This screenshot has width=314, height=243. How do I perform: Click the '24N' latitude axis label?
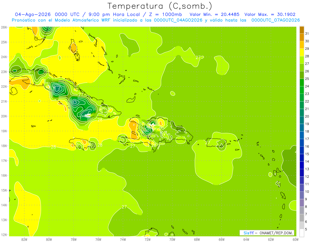[x=4, y=57]
